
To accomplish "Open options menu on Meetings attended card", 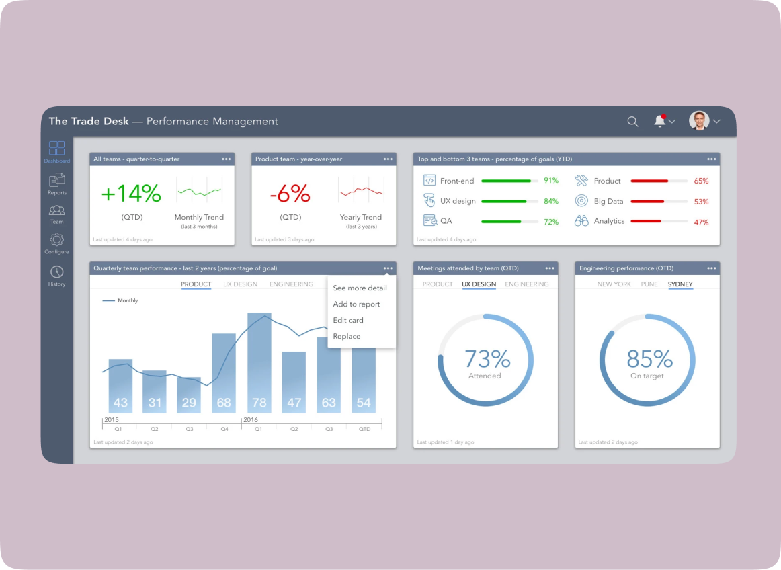I will (550, 268).
